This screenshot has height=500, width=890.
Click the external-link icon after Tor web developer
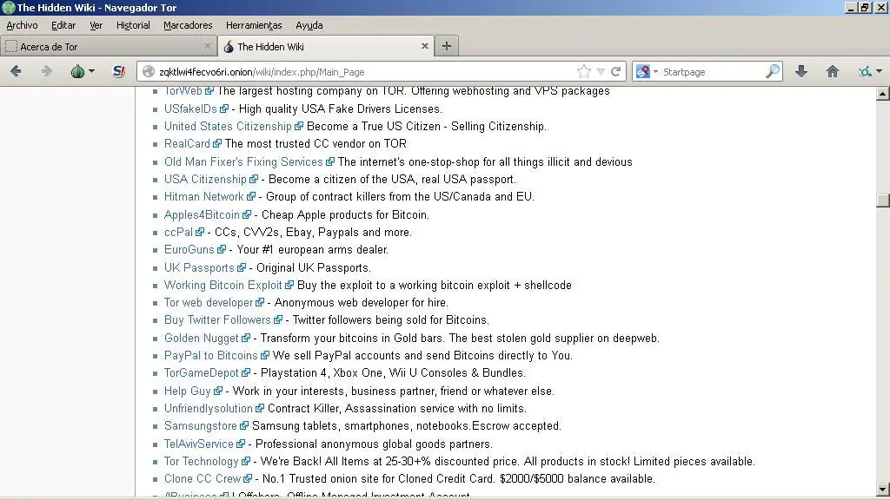point(260,303)
